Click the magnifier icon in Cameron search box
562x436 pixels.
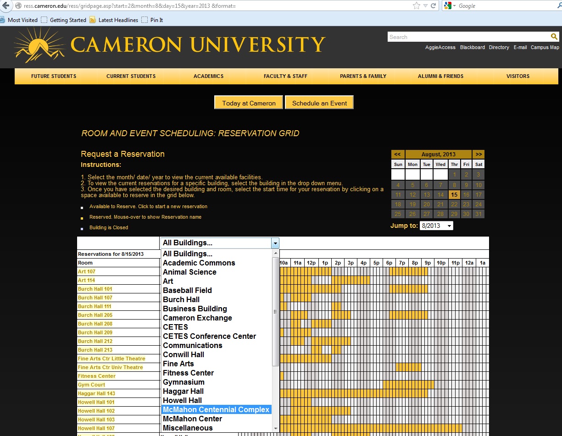[x=554, y=37]
